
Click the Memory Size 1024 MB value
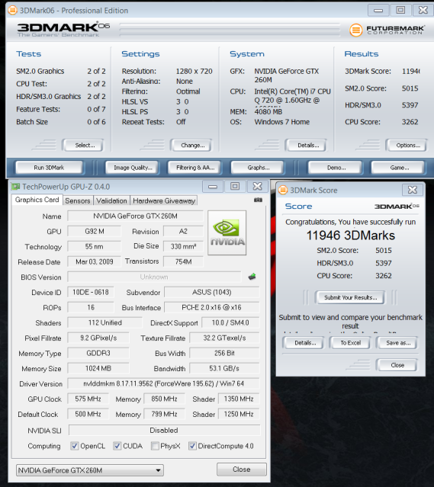pos(98,368)
